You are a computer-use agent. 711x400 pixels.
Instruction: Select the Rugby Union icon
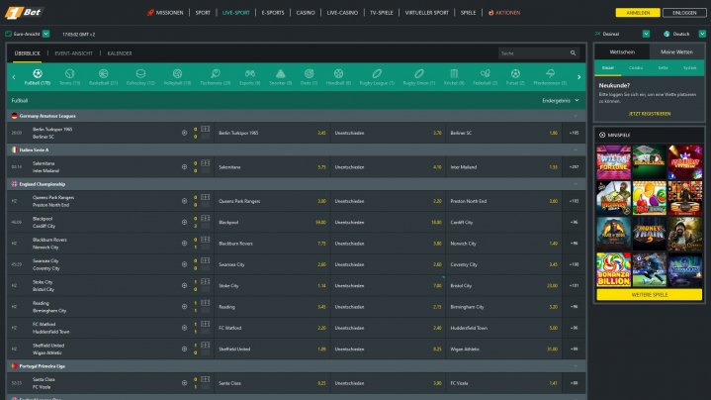click(x=419, y=73)
